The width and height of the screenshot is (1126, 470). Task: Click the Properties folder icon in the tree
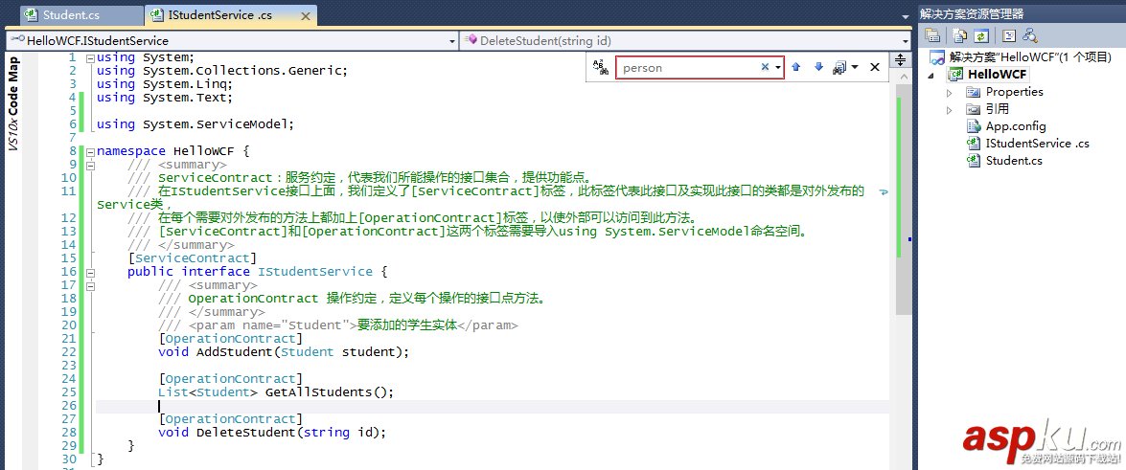click(974, 92)
